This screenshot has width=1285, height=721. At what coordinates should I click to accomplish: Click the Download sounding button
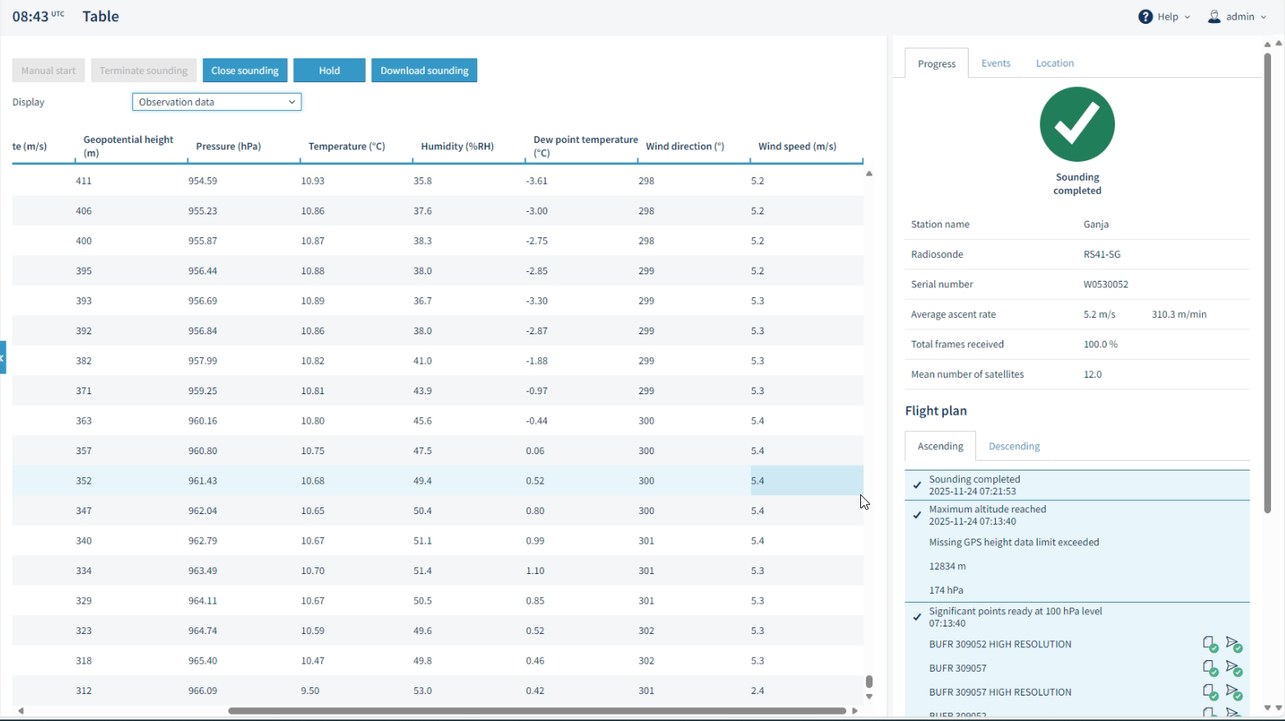(424, 71)
